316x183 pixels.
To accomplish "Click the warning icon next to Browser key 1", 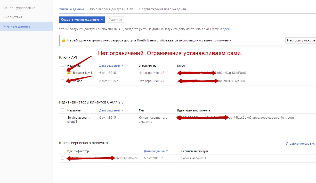I will pyautogui.click(x=69, y=73).
